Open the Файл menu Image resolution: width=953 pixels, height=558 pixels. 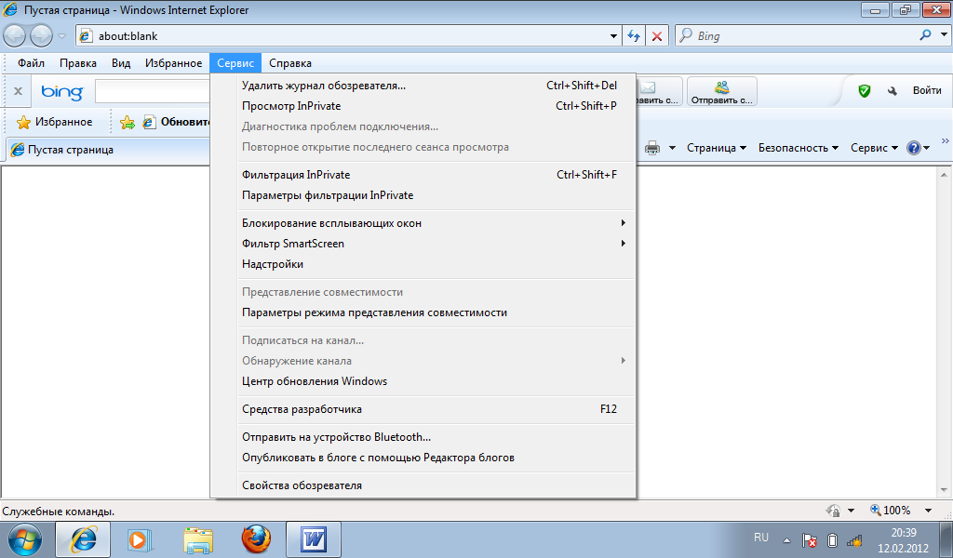(x=31, y=63)
